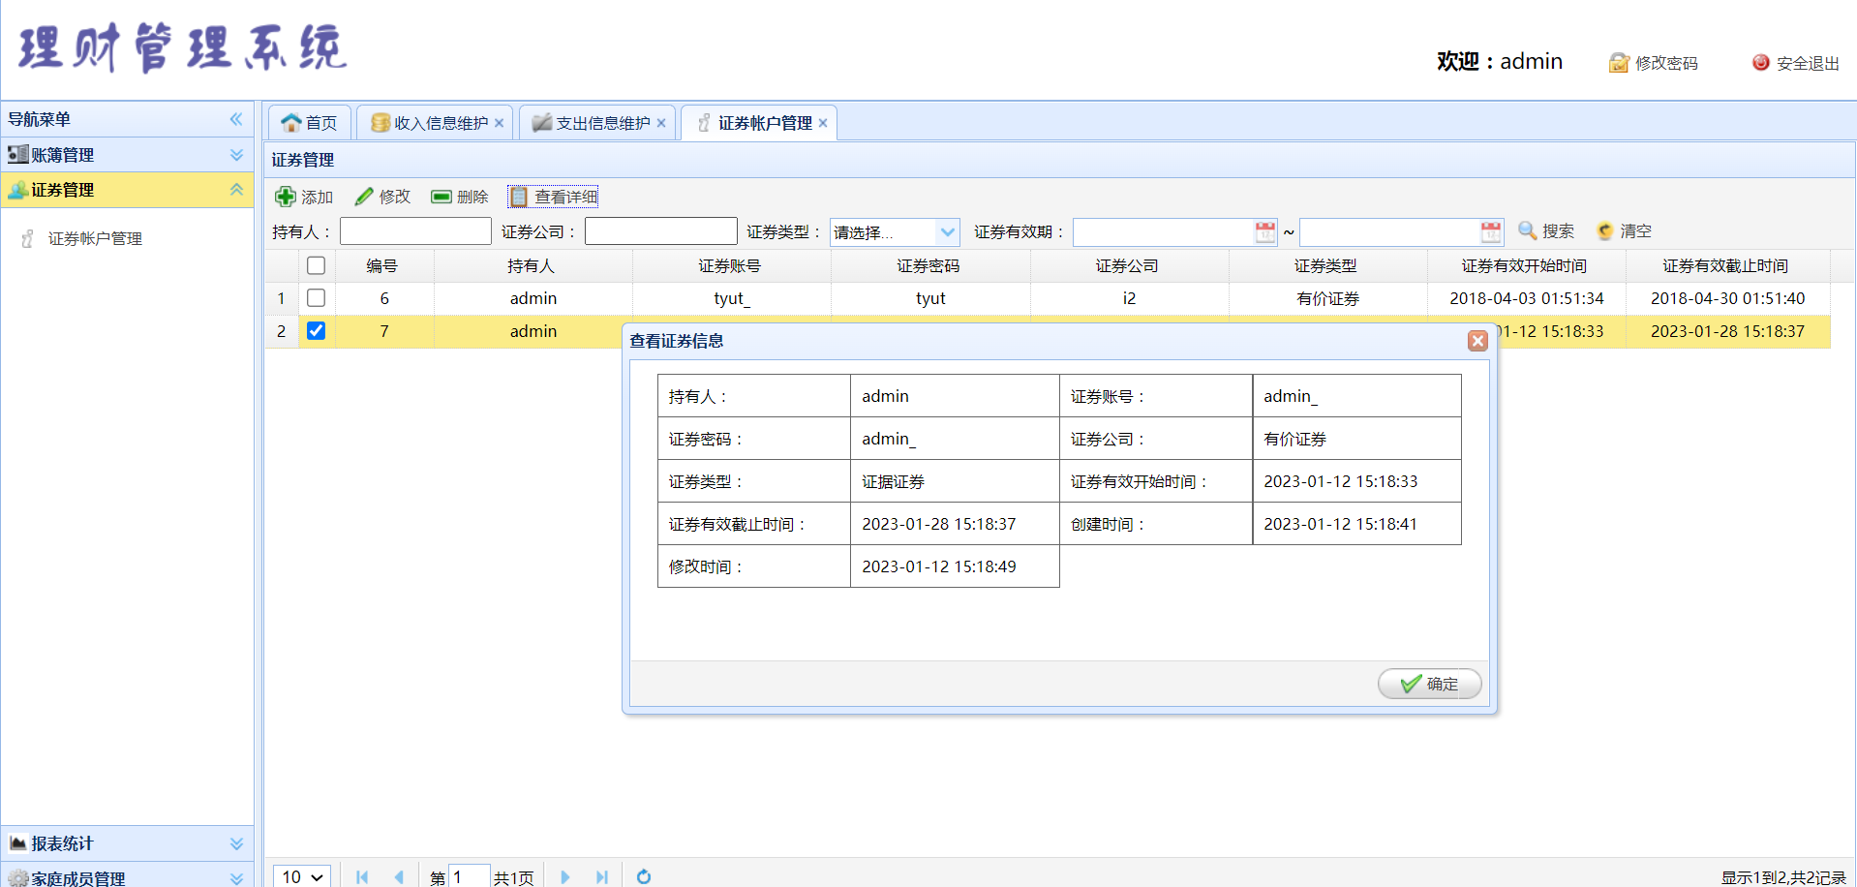Sort by the 编号 column header
This screenshot has height=887, width=1857.
click(x=382, y=265)
